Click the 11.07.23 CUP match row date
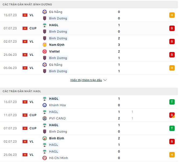The image size is (179, 162). pyautogui.click(x=10, y=115)
